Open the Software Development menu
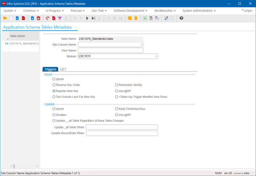The image size is (256, 176). point(130,11)
